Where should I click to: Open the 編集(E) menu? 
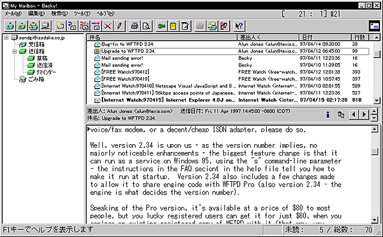[x=37, y=14]
